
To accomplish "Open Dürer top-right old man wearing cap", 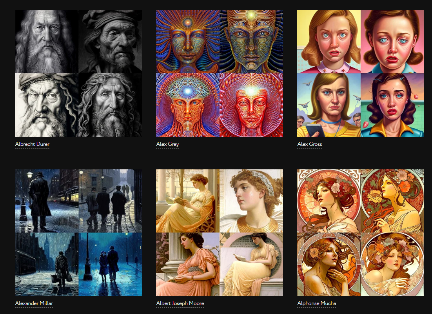I will 110,42.
